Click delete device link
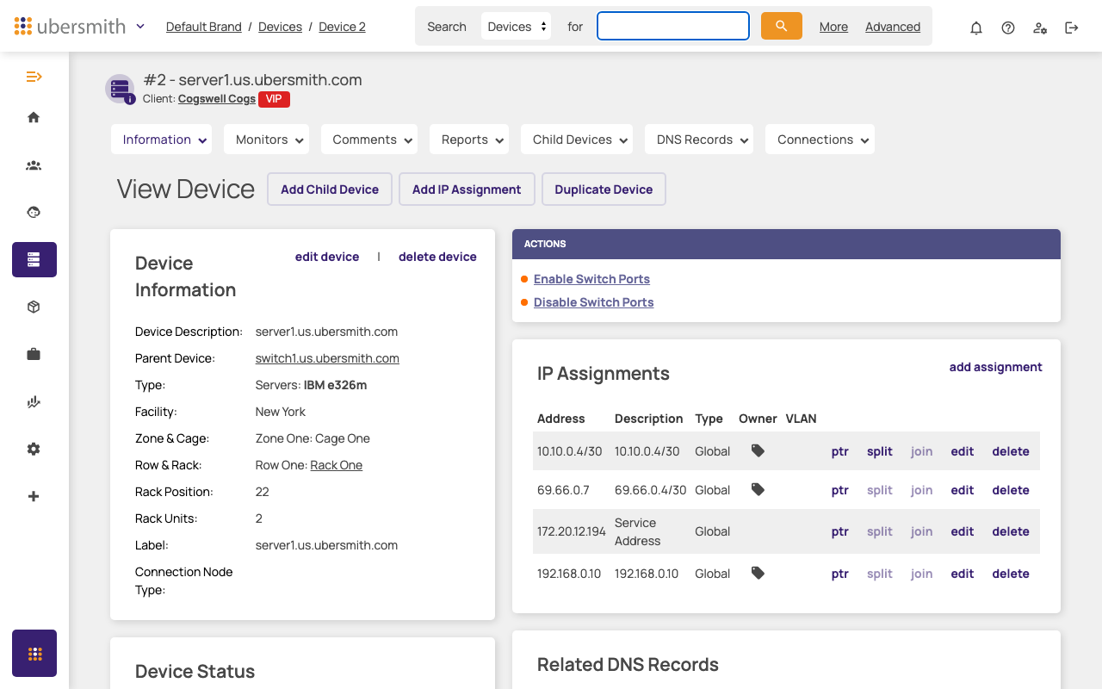 click(x=437, y=257)
